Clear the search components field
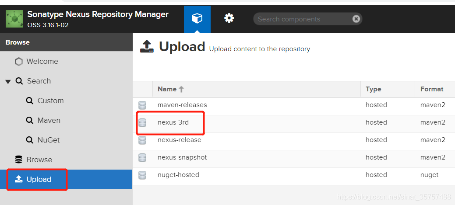Image resolution: width=455 pixels, height=205 pixels. pos(356,19)
